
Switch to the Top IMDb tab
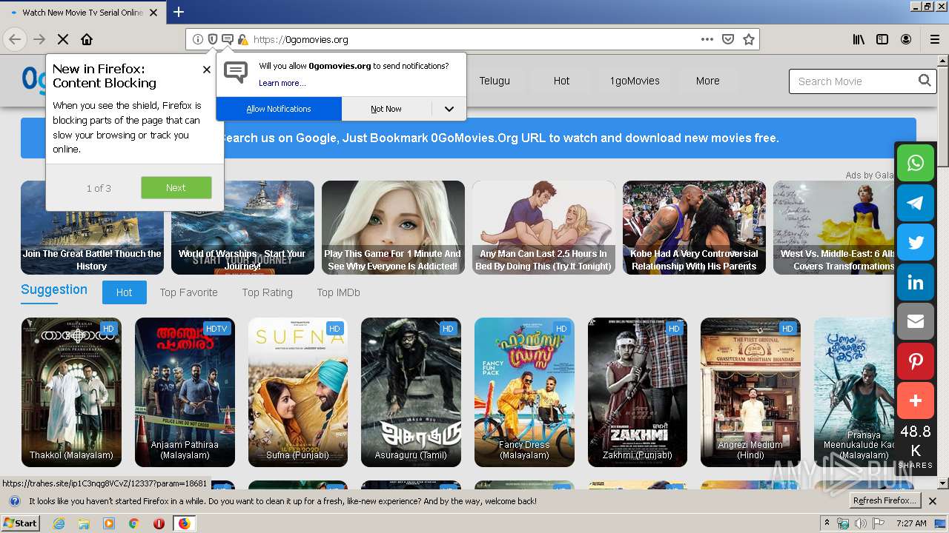[x=338, y=292]
